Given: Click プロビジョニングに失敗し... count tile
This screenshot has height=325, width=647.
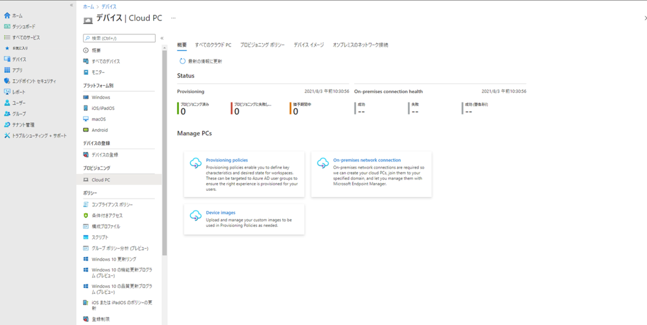Looking at the screenshot, I should [252, 108].
